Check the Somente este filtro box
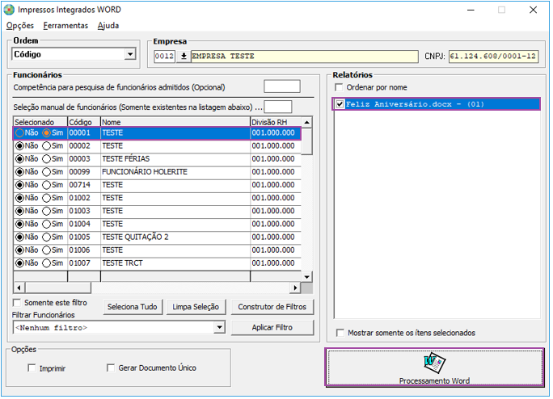Viewport: 553px width, 399px height. click(x=17, y=304)
